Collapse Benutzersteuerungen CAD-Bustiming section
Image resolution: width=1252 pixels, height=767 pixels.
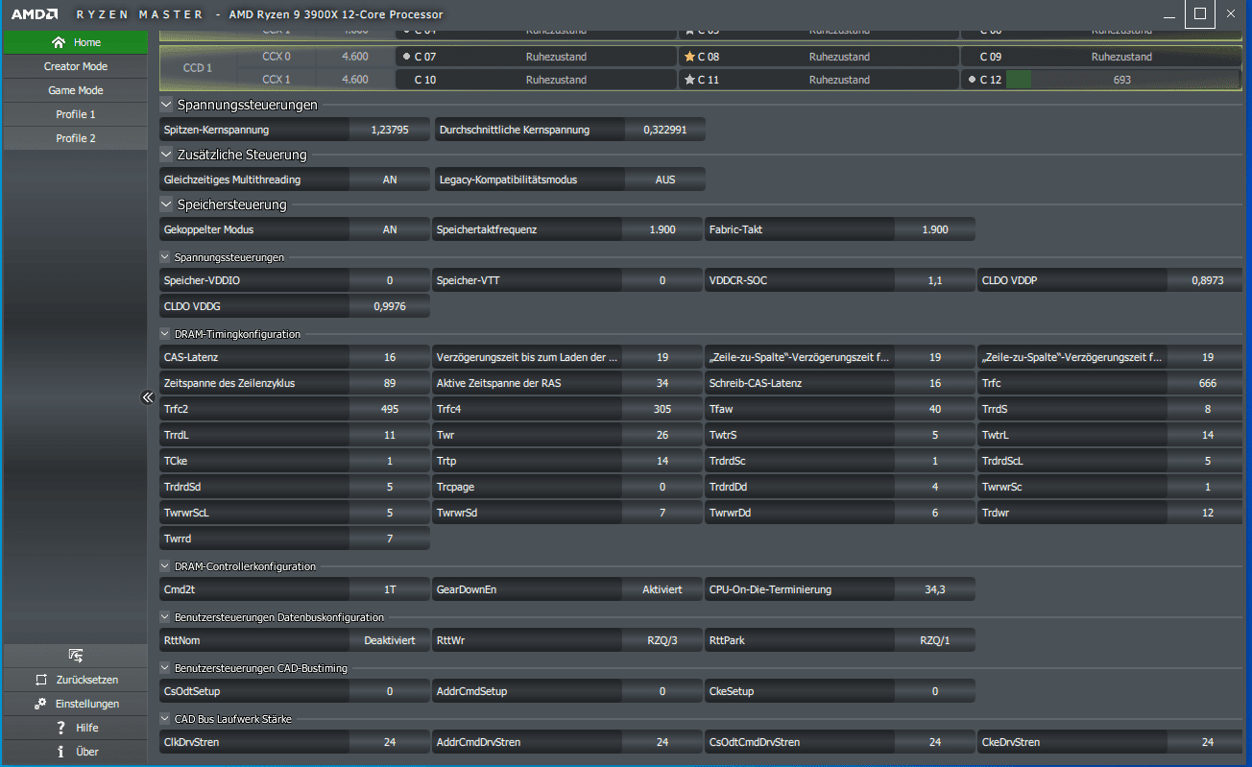click(166, 668)
